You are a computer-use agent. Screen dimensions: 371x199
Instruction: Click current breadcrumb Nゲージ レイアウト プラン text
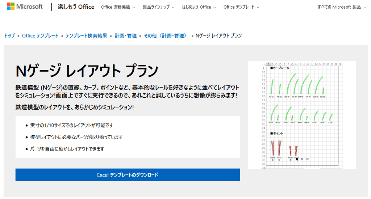pos(218,36)
